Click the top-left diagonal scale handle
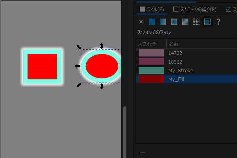 tap(79, 47)
